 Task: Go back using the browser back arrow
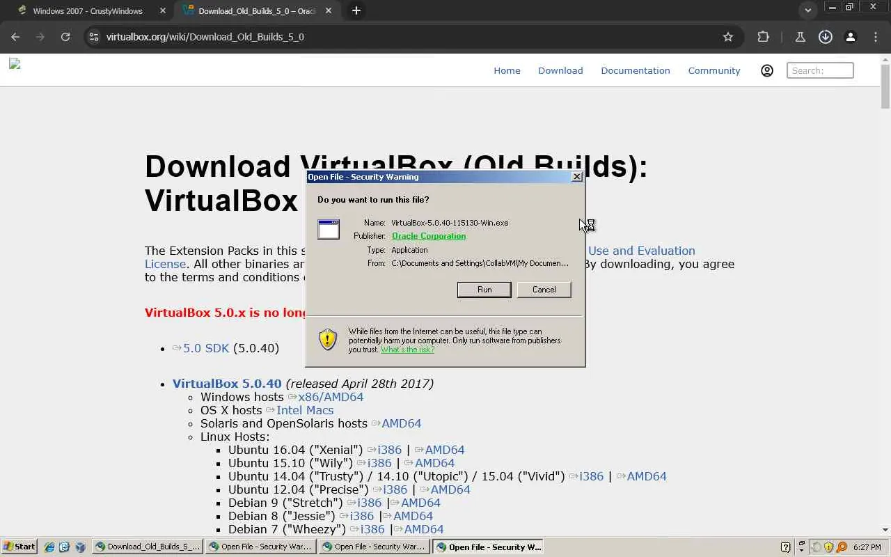(15, 37)
